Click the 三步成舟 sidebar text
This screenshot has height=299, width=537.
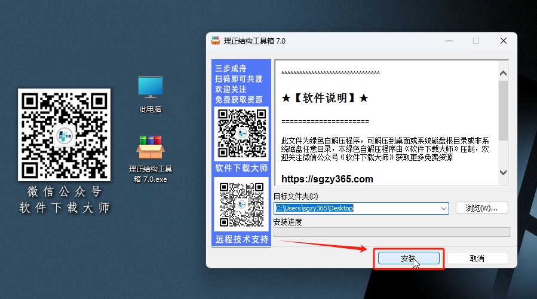[x=231, y=68]
